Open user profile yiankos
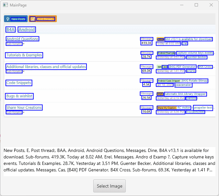 pyautogui.click(x=191, y=98)
